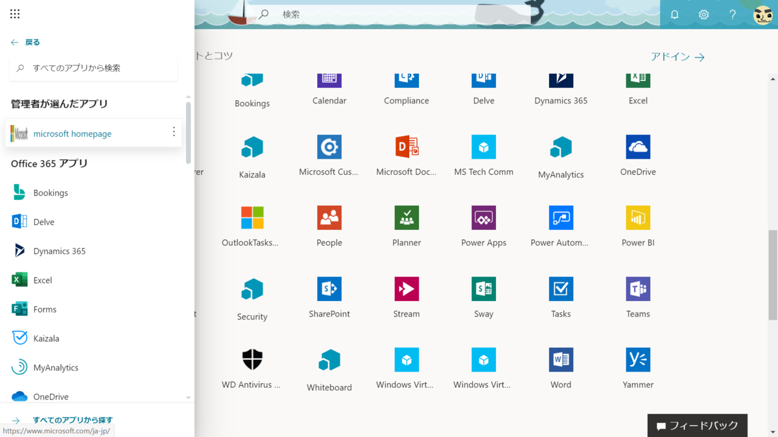The image size is (778, 437).
Task: Open the user profile avatar
Action: (763, 14)
